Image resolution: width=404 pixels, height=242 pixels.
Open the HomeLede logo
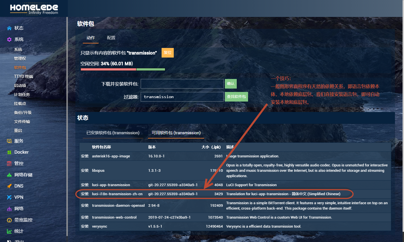pos(34,9)
